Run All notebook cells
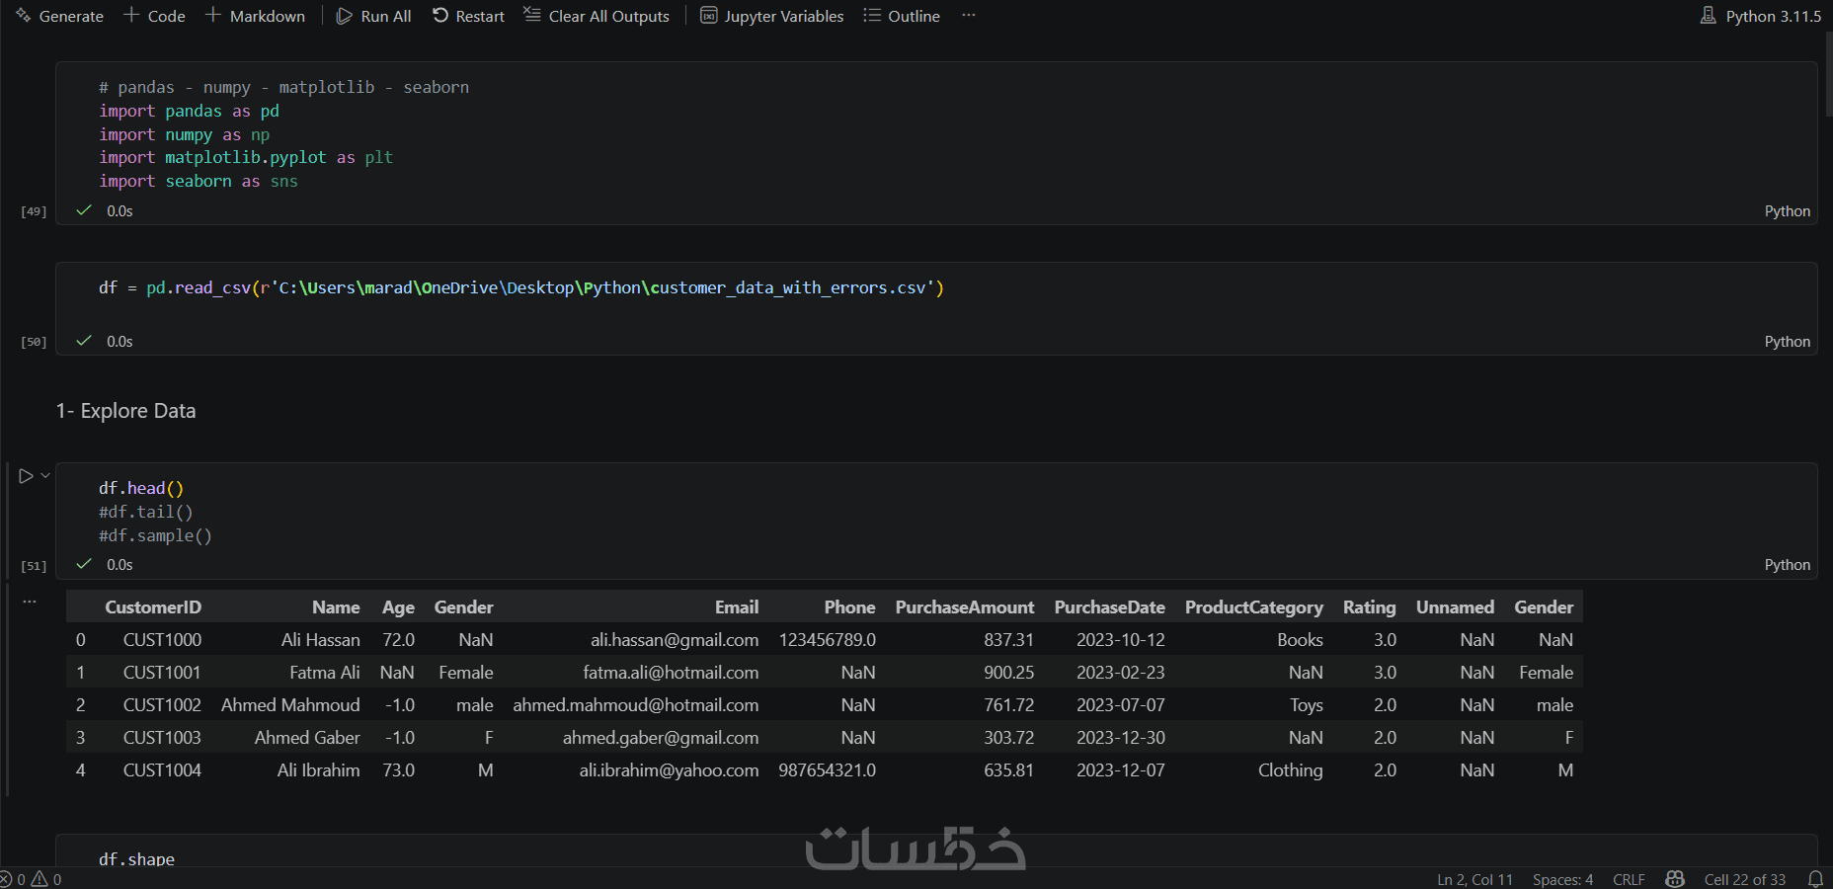1833x889 pixels. [x=373, y=16]
